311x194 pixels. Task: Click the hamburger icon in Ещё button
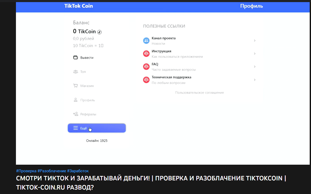76,128
